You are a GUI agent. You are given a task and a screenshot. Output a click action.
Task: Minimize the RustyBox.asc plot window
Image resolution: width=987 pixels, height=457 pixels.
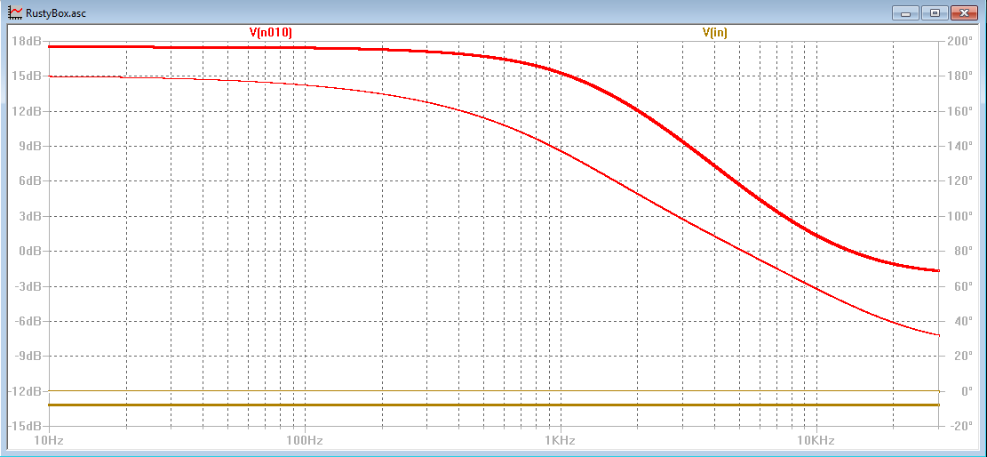tap(907, 12)
